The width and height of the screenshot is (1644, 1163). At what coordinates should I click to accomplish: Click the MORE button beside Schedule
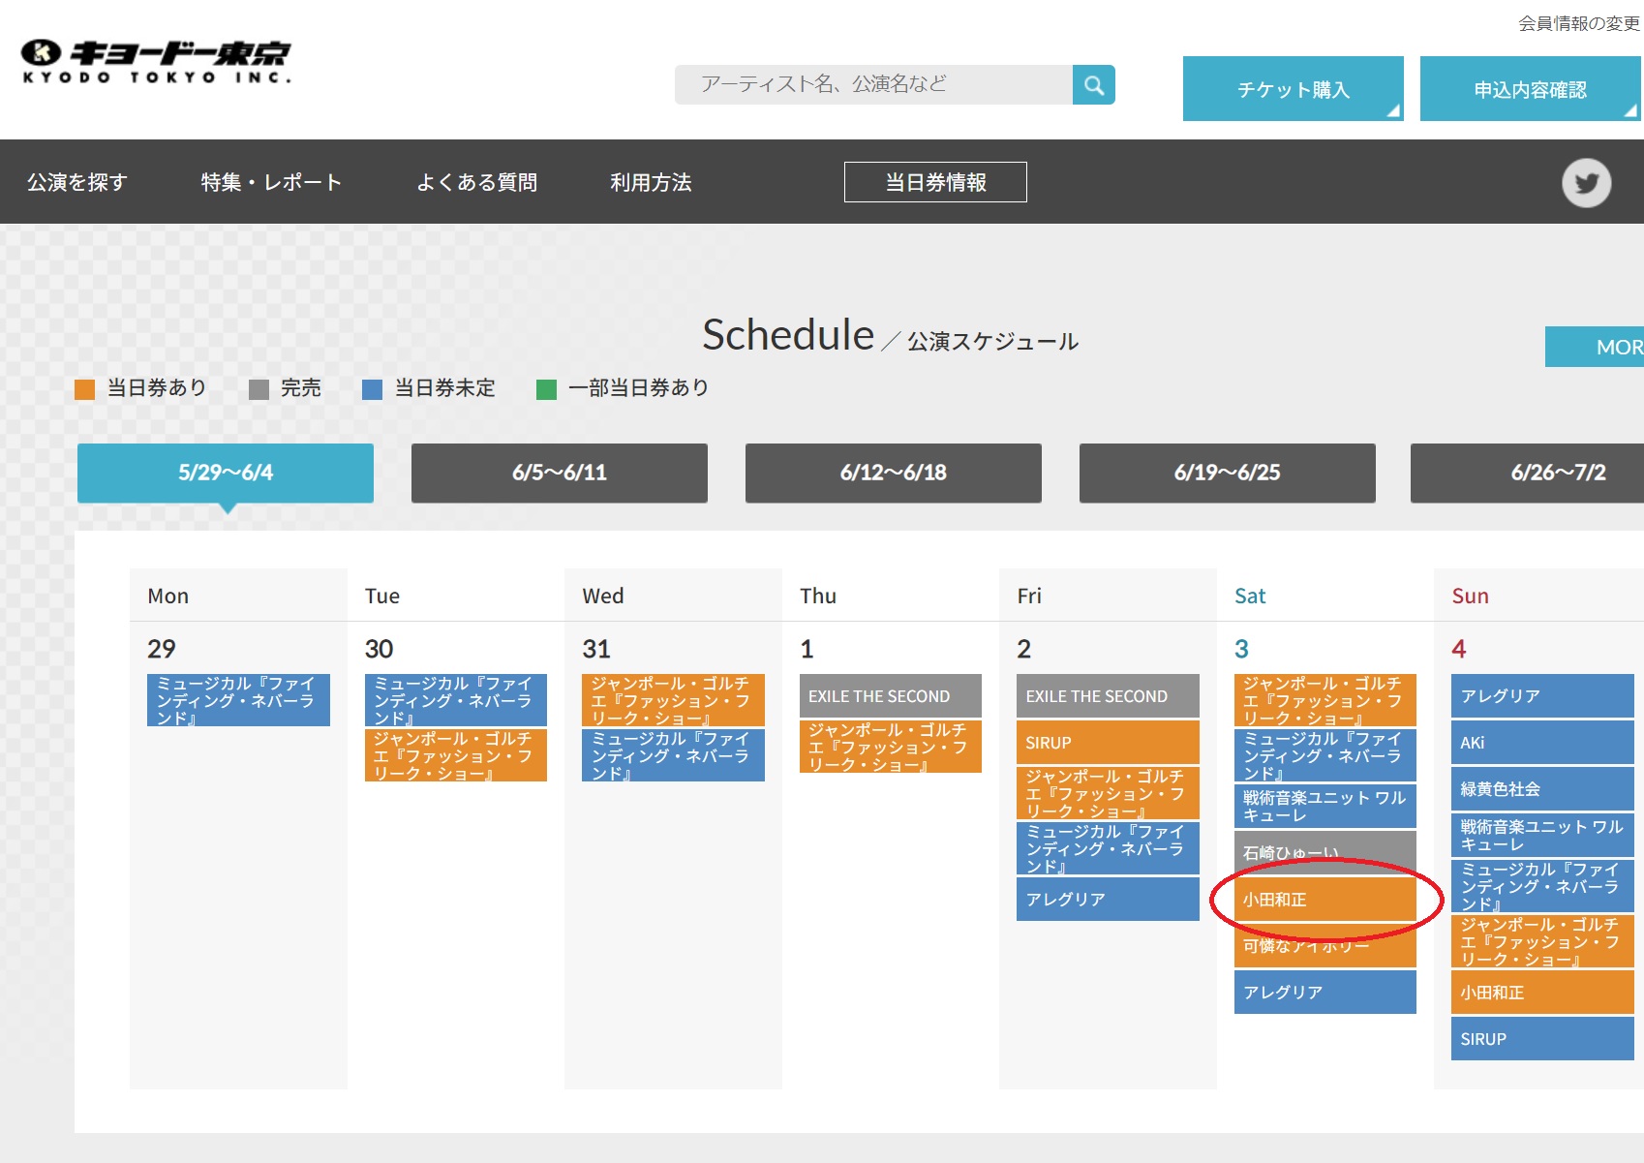tap(1595, 347)
